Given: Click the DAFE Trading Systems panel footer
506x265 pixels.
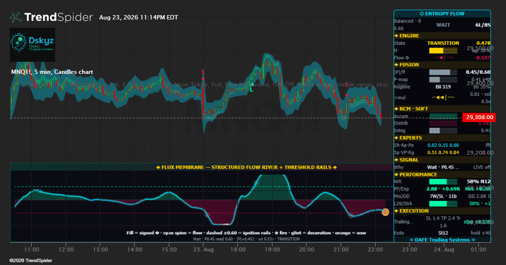Looking at the screenshot, I should pos(442,240).
